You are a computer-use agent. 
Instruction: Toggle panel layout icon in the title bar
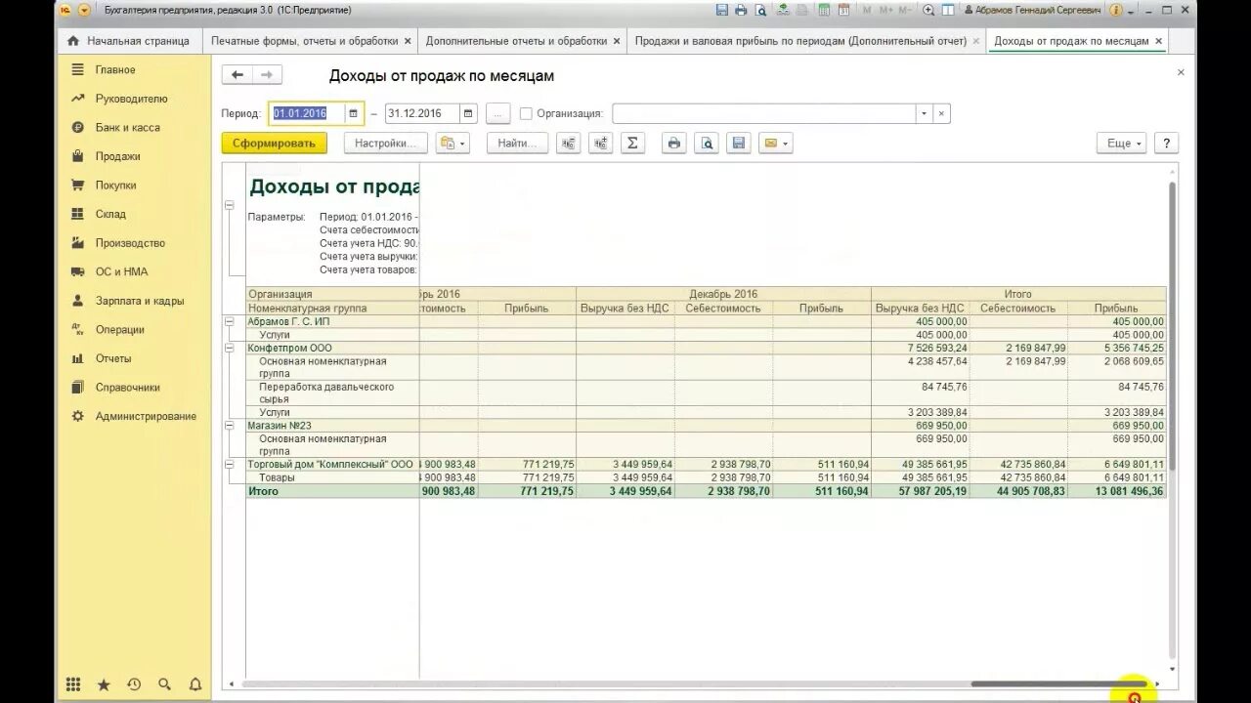point(949,10)
